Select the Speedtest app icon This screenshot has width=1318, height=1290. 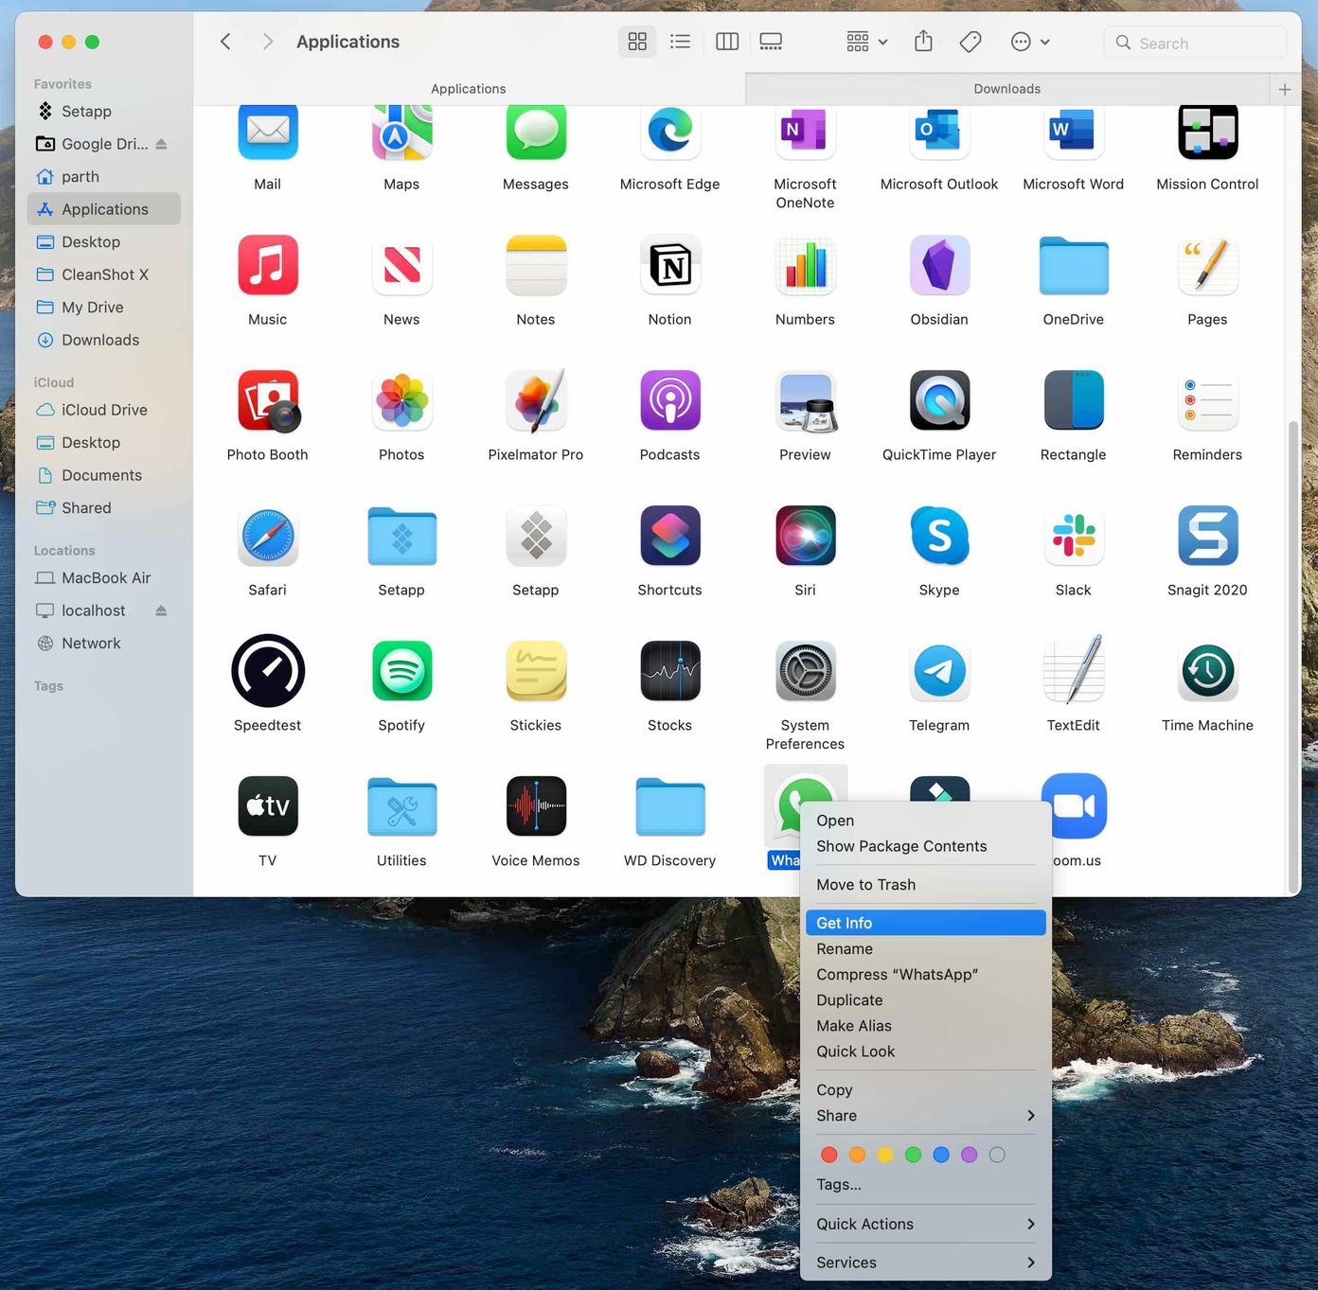click(x=268, y=671)
